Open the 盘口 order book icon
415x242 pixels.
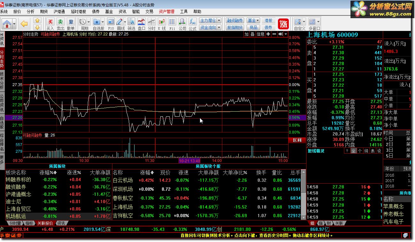142,22
